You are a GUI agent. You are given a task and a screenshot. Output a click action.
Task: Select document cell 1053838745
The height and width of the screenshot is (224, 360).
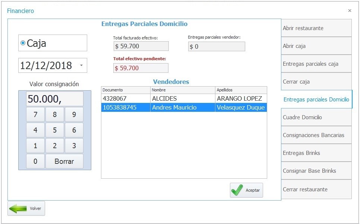pyautogui.click(x=126, y=107)
